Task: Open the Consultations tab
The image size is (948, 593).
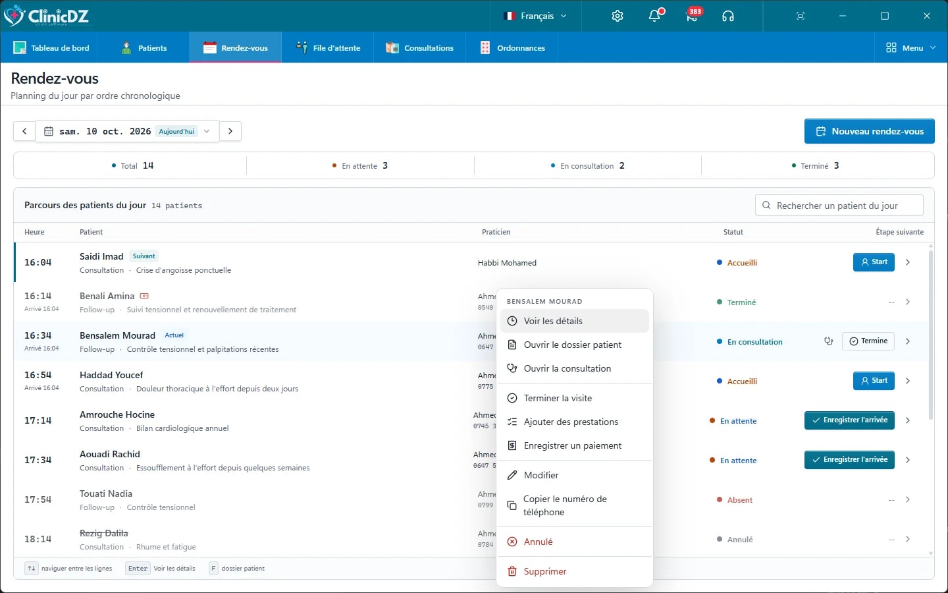Action: coord(420,48)
